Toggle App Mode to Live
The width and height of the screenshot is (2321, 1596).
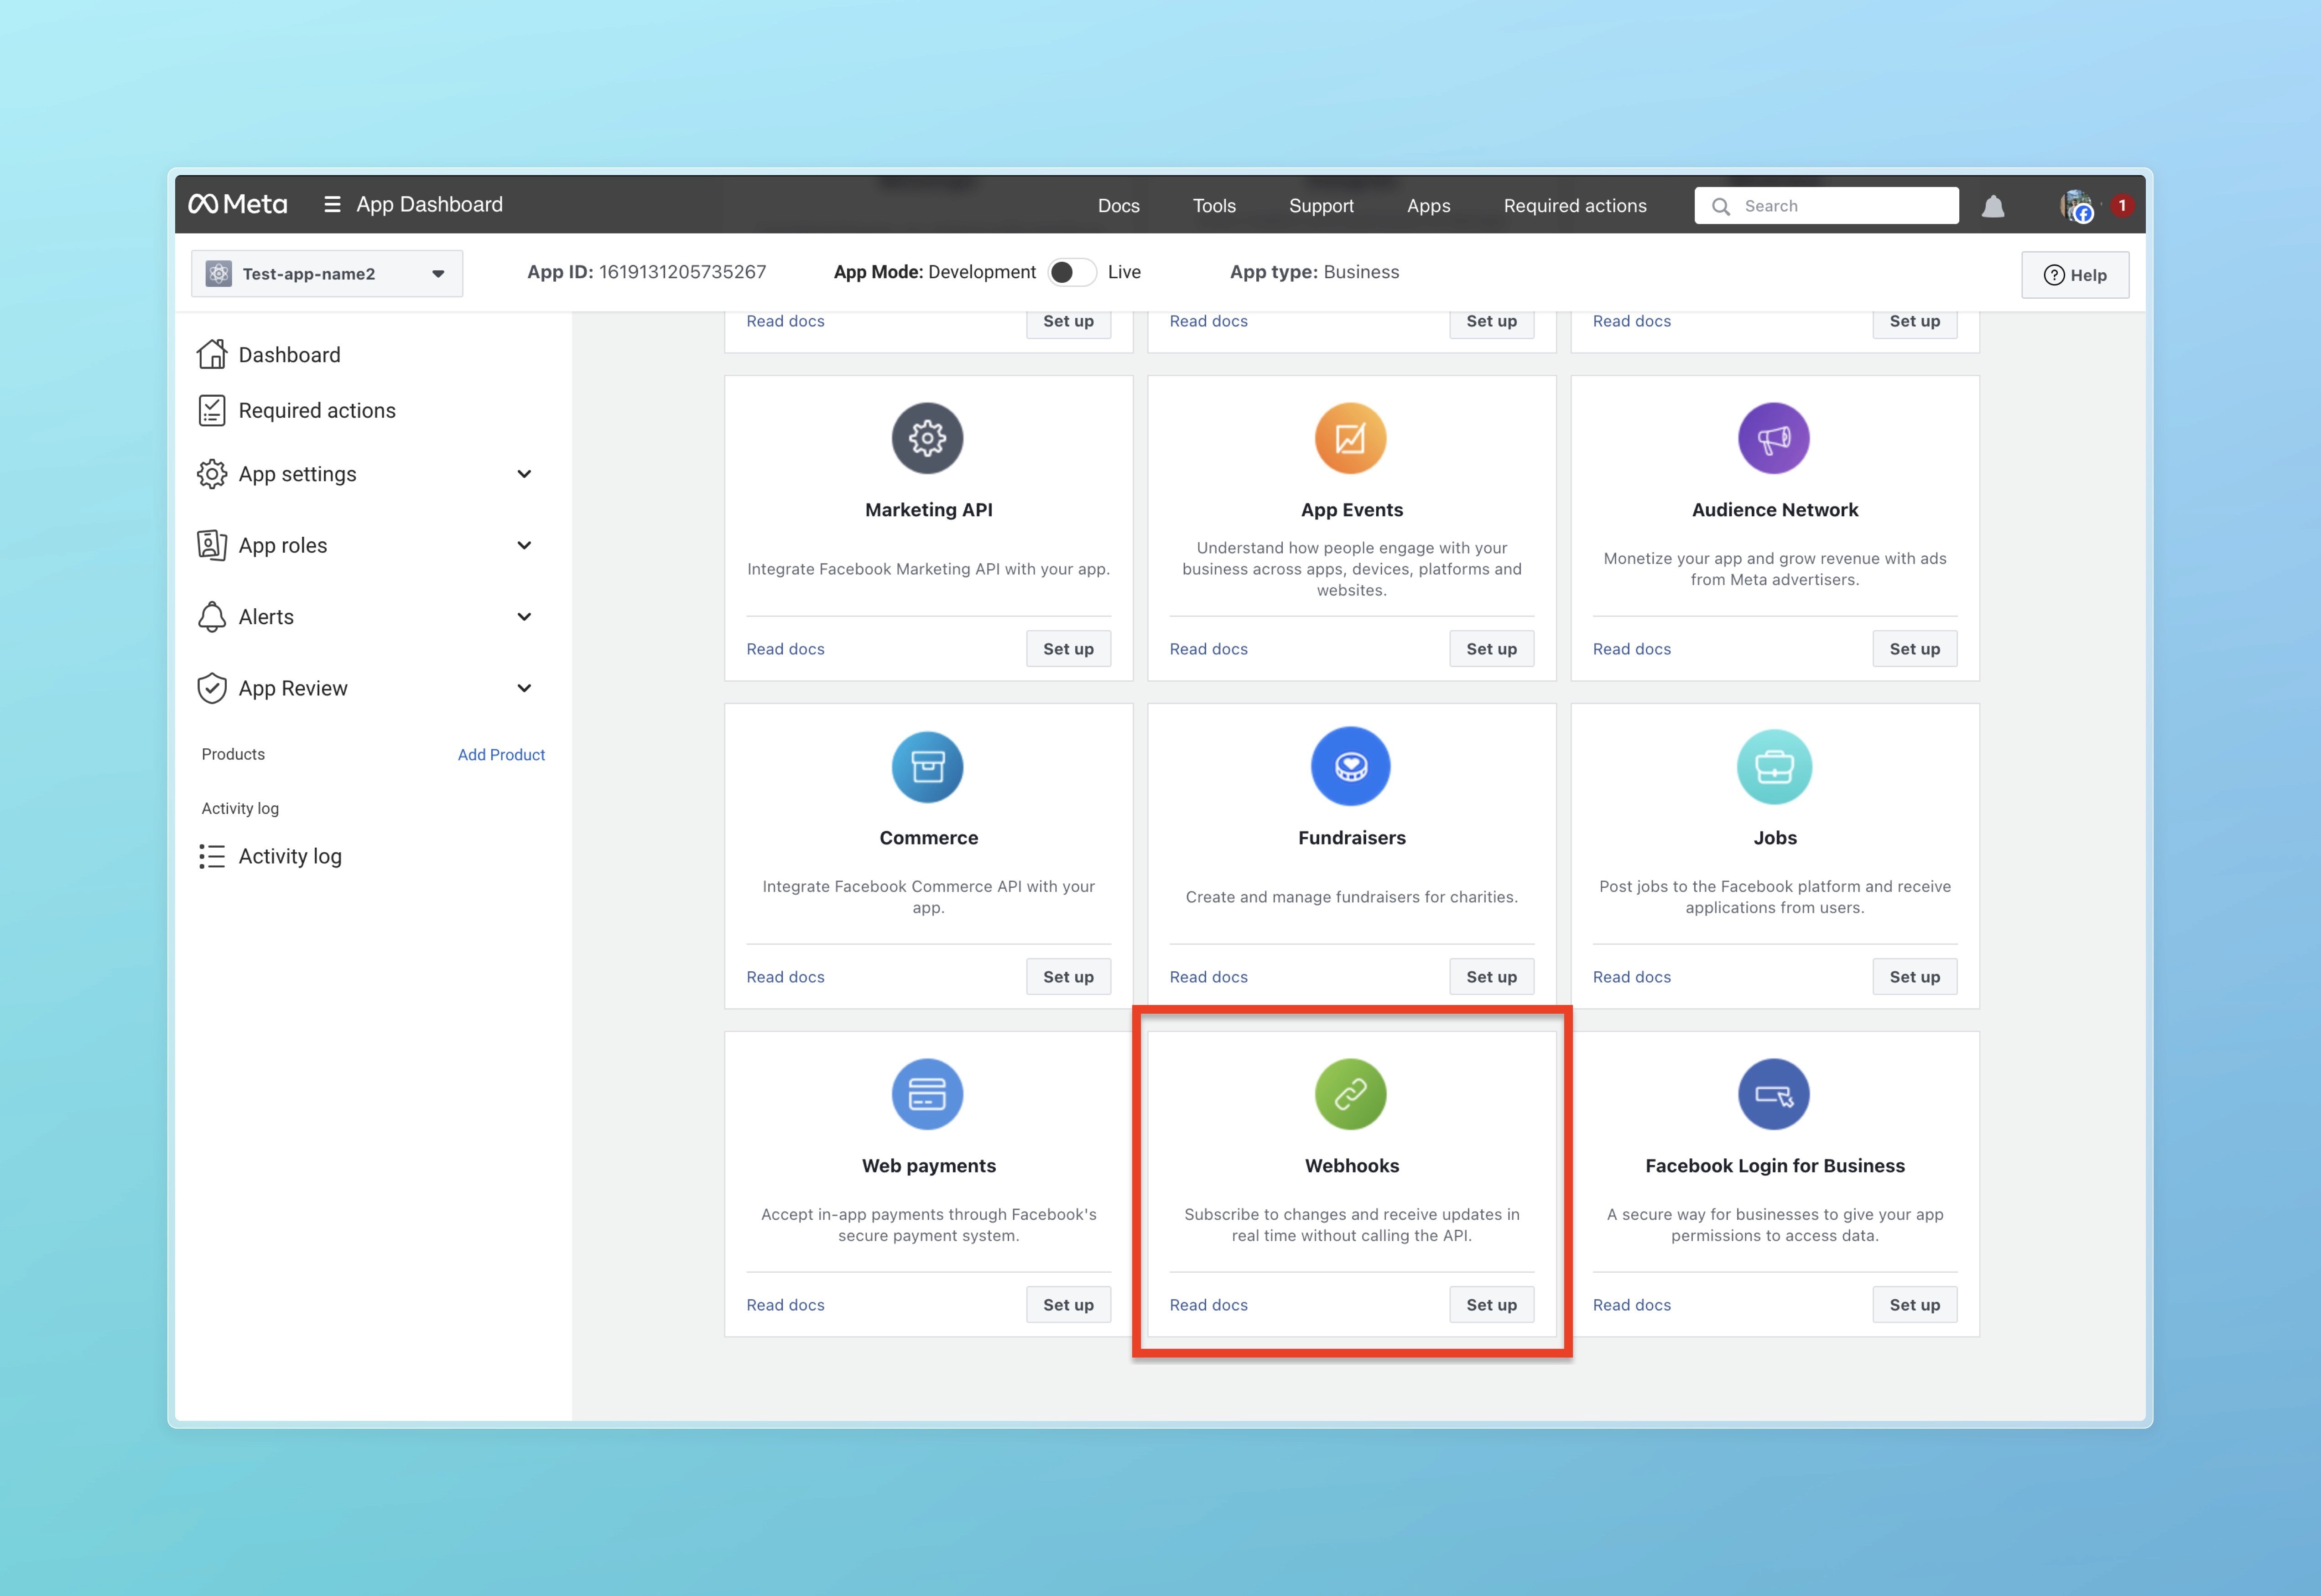click(1072, 272)
